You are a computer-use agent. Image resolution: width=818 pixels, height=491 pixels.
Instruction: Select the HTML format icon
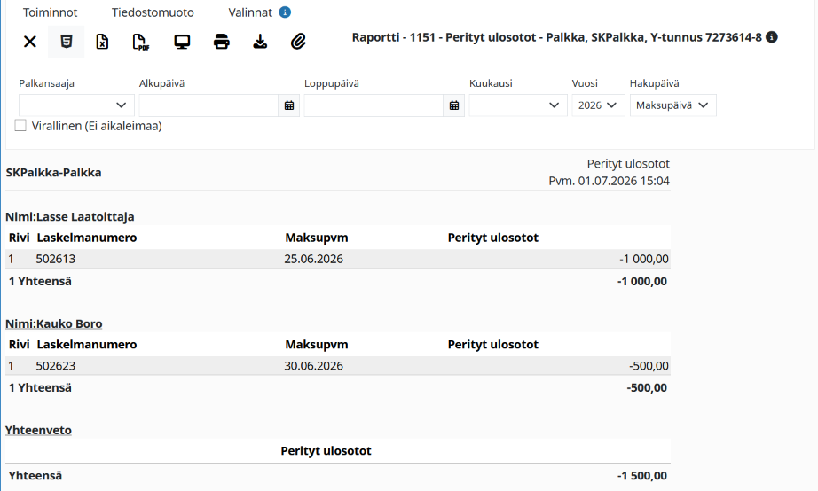pos(66,42)
